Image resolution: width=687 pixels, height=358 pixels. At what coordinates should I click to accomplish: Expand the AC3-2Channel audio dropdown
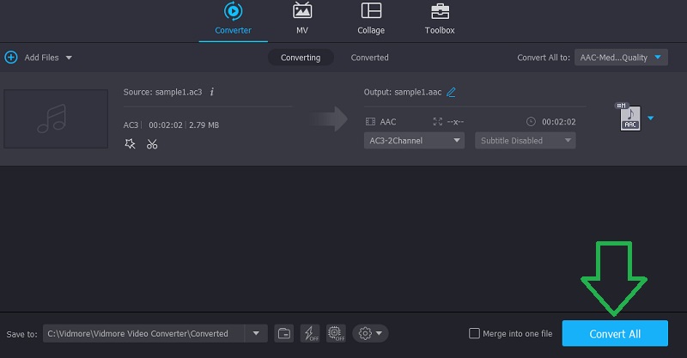pos(415,140)
